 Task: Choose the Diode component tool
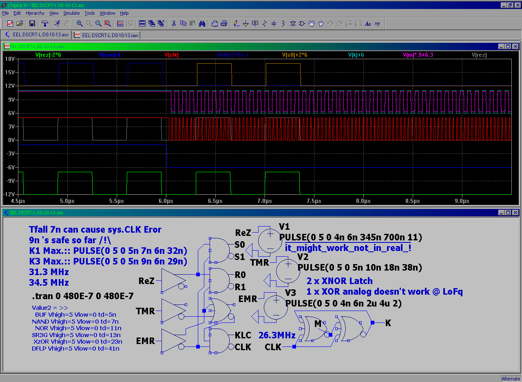[292, 23]
